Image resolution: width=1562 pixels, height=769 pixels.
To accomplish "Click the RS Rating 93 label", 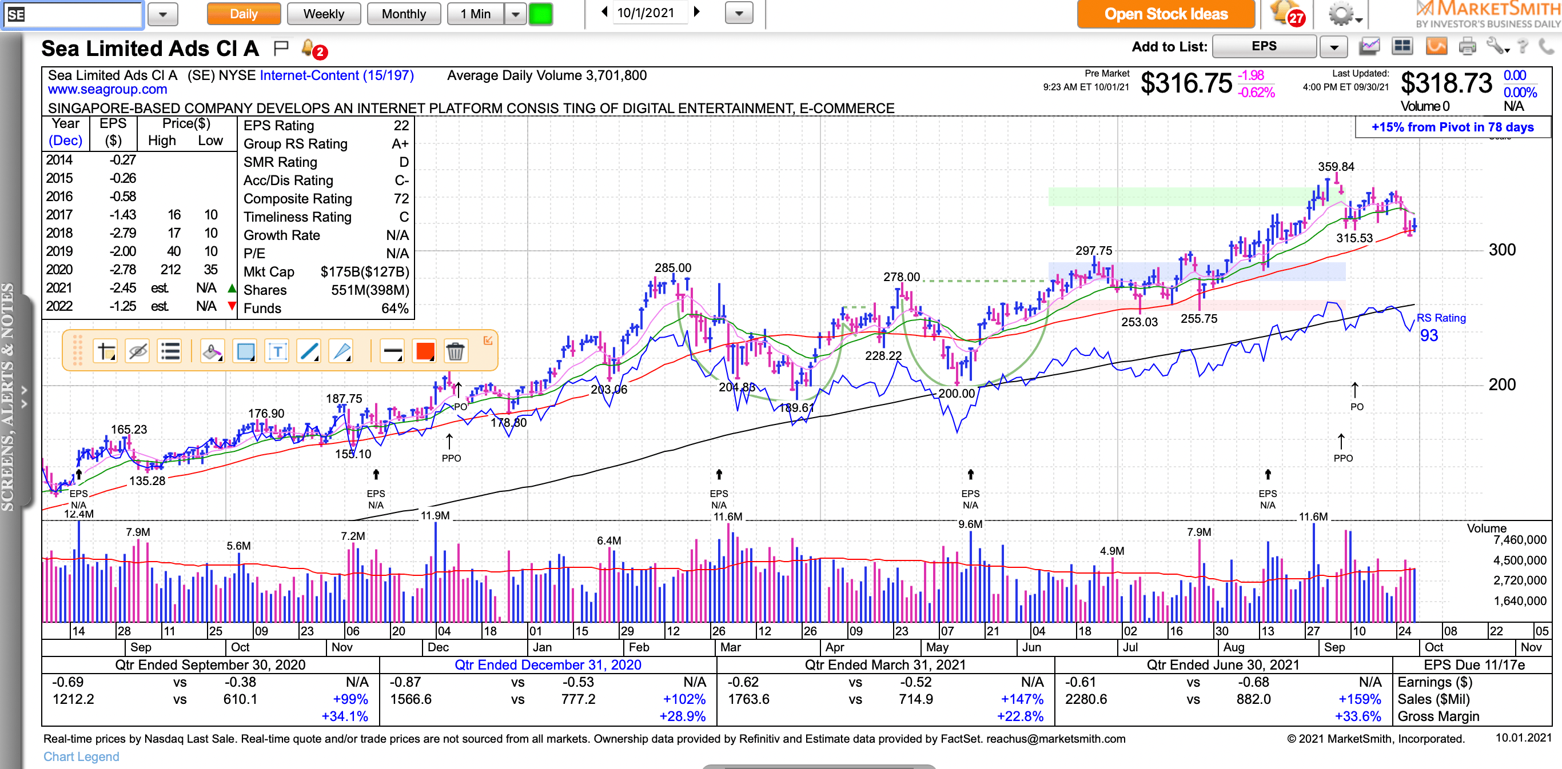I will coord(1441,327).
